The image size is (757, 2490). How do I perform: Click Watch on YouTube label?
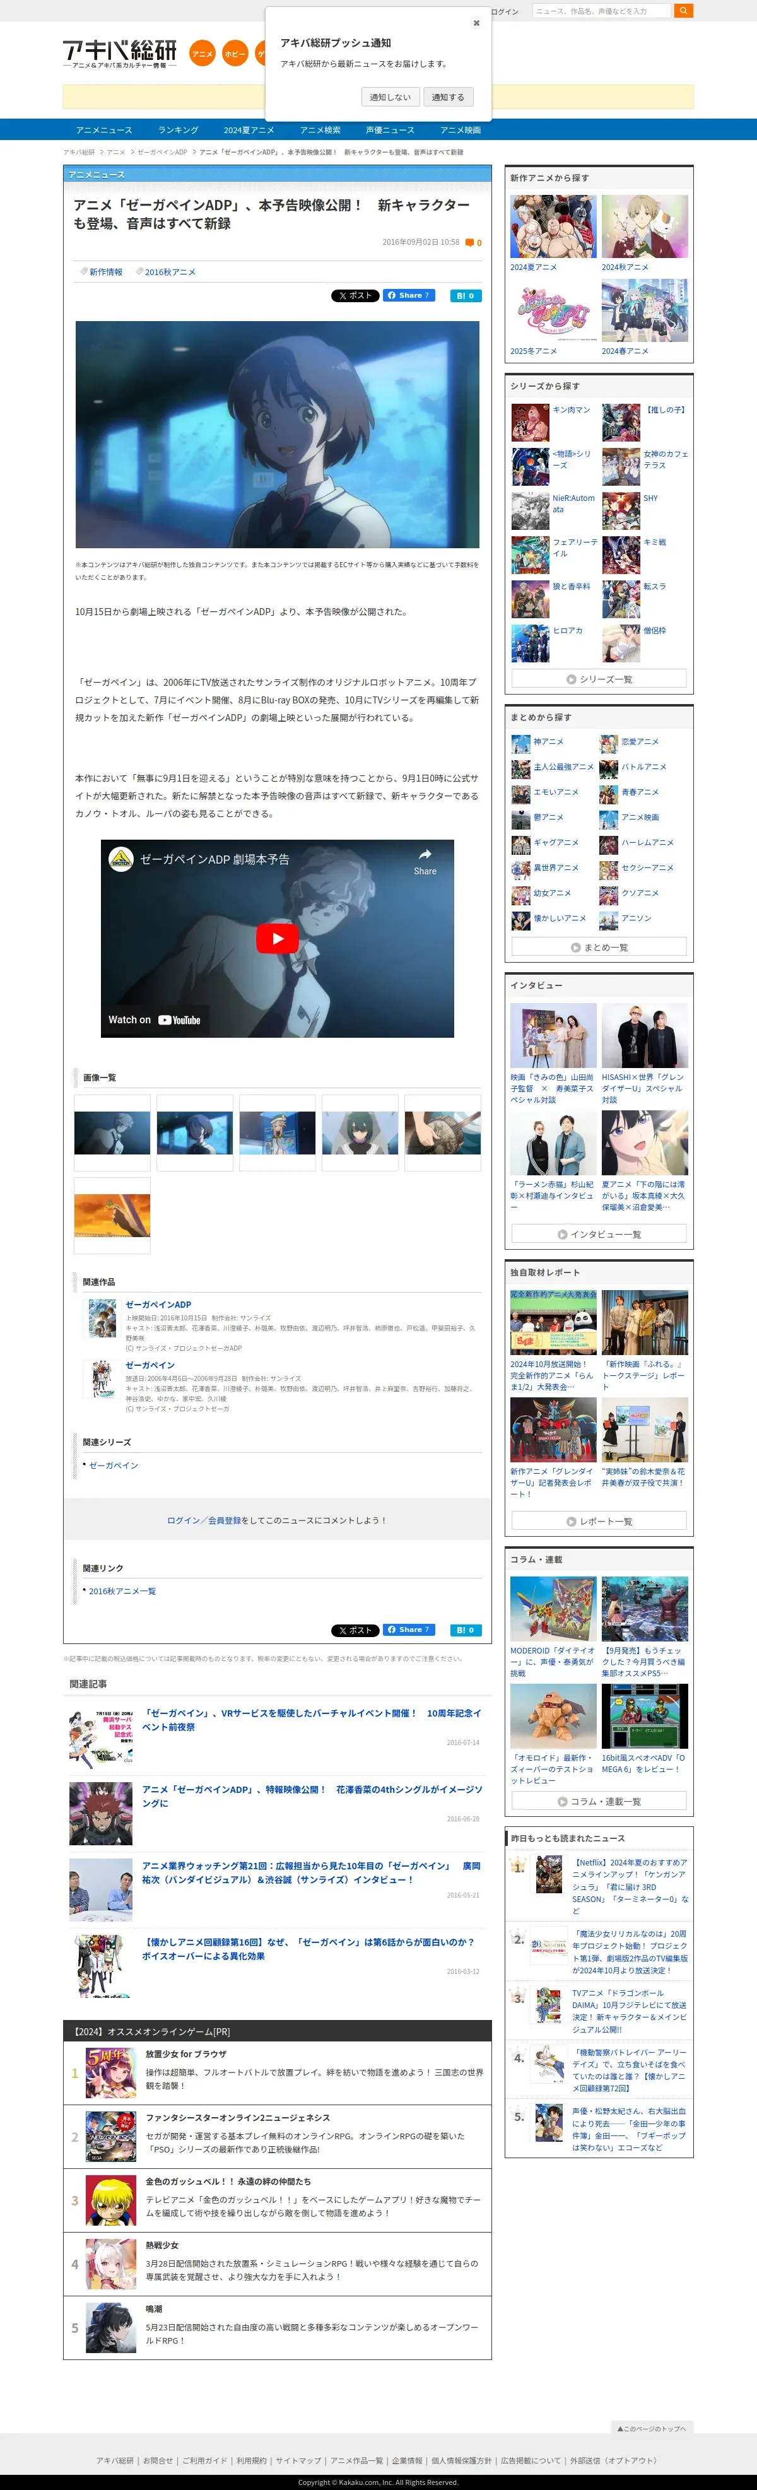pyautogui.click(x=154, y=1019)
